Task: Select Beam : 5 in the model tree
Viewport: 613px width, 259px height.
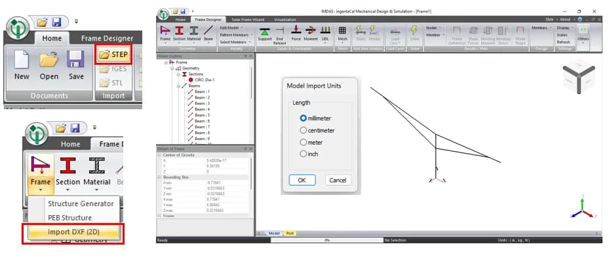Action: tap(199, 115)
